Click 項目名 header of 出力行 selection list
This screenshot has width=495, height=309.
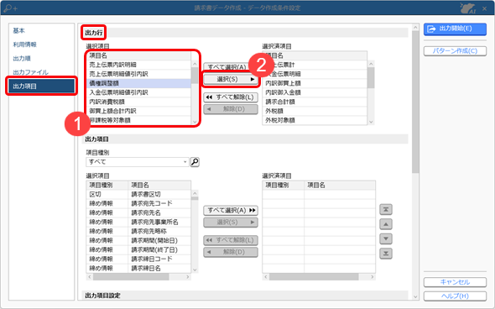[138, 55]
